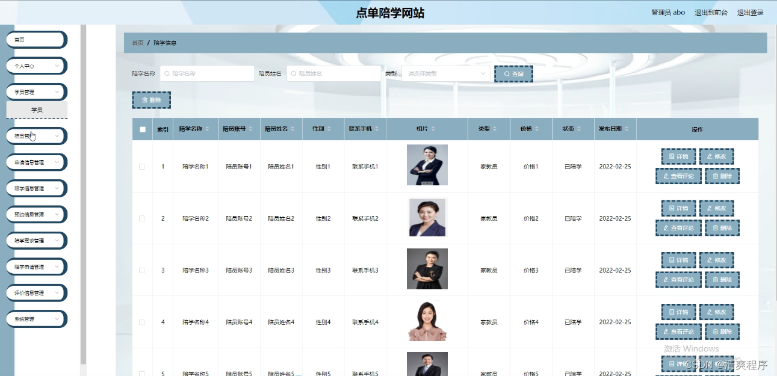Open 详情 for row 陪学名称2

(678, 208)
